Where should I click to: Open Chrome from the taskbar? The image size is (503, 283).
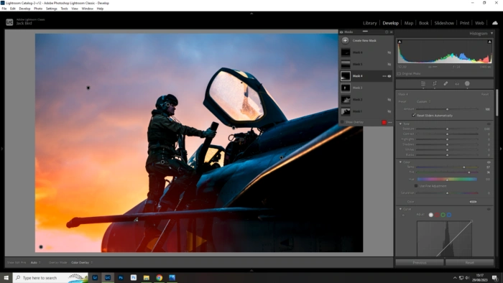159,277
